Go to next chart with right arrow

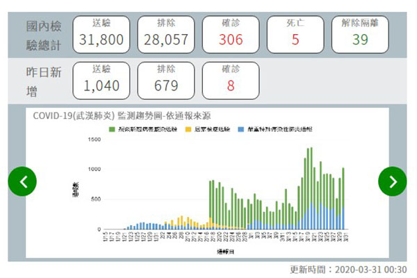[x=392, y=181]
